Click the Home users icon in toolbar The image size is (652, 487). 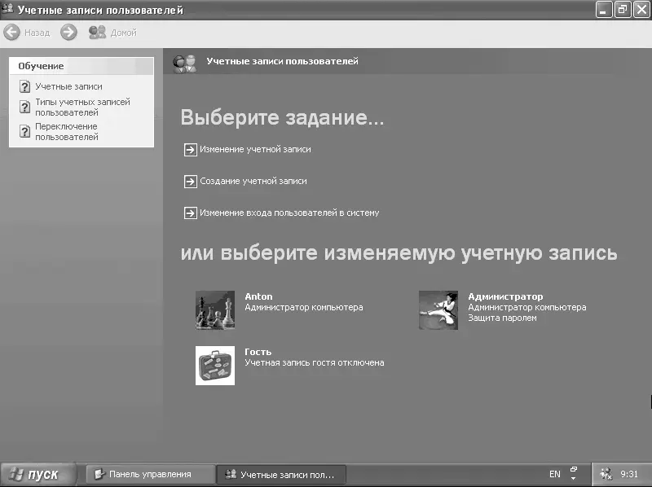coord(97,32)
